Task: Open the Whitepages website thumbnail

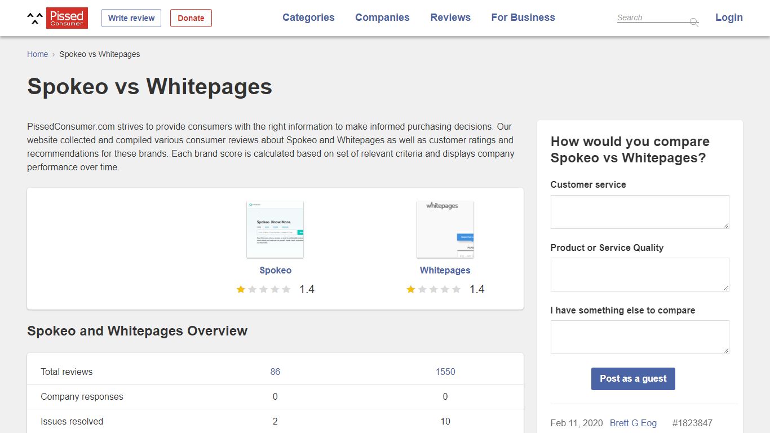Action: pyautogui.click(x=445, y=229)
